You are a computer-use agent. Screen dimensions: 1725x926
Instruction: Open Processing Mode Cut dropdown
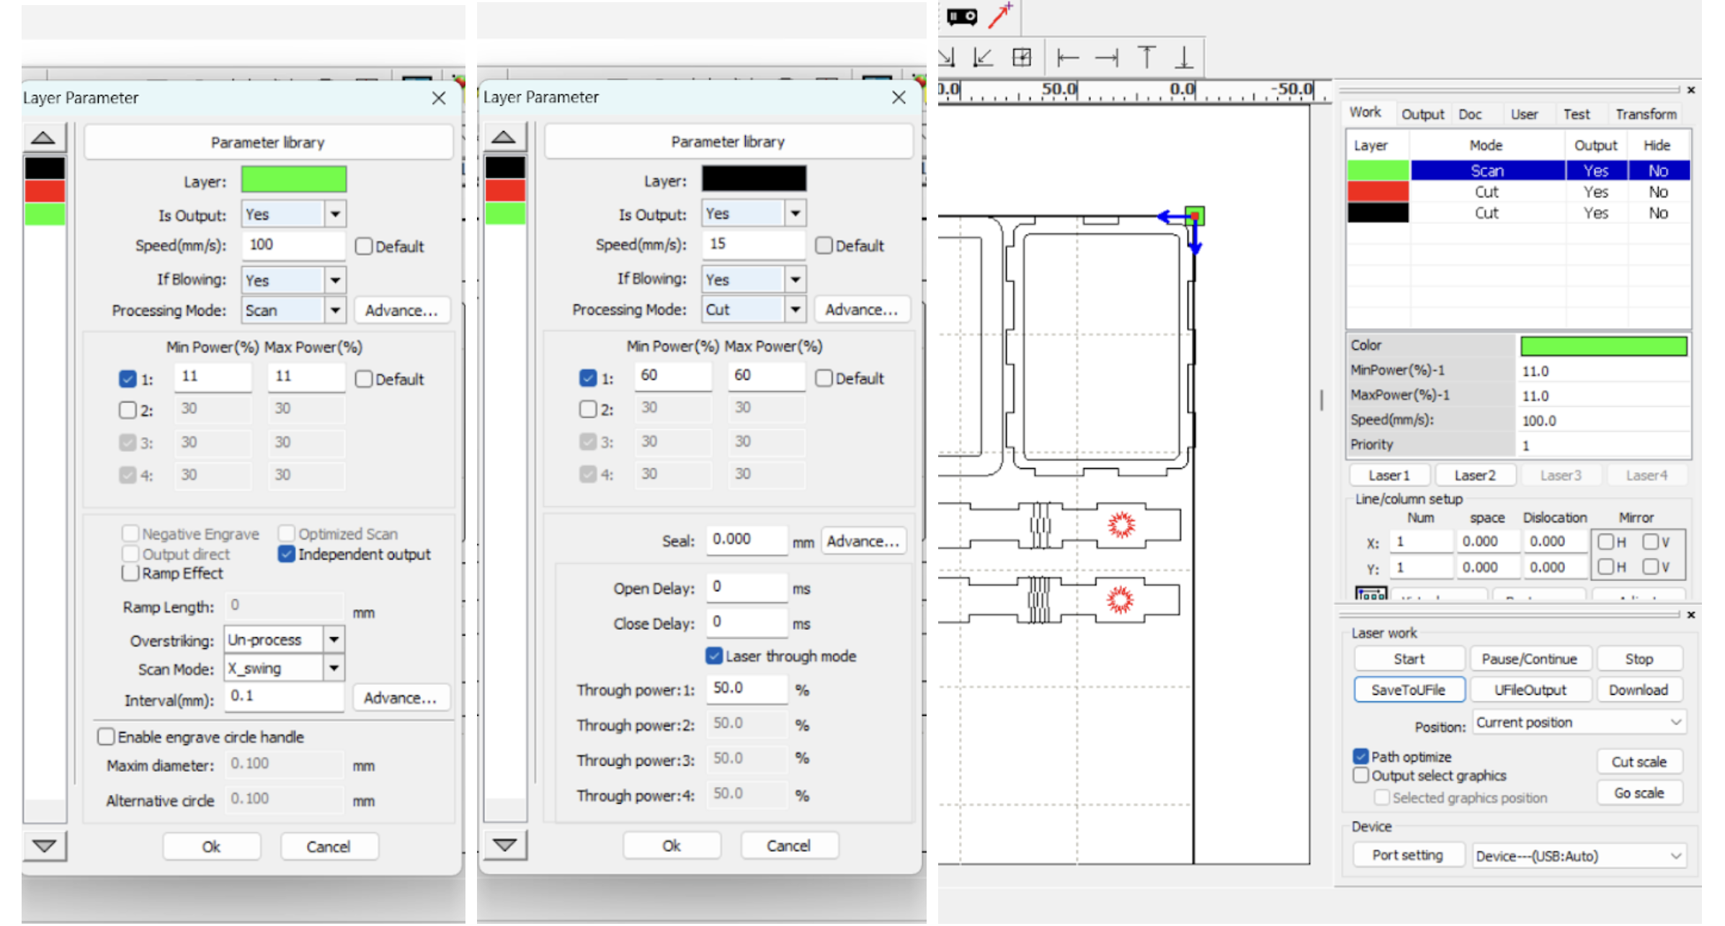pyautogui.click(x=795, y=310)
